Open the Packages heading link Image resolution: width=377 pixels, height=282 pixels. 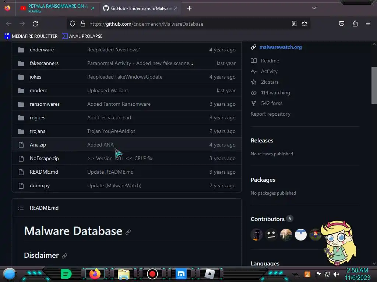263,180
